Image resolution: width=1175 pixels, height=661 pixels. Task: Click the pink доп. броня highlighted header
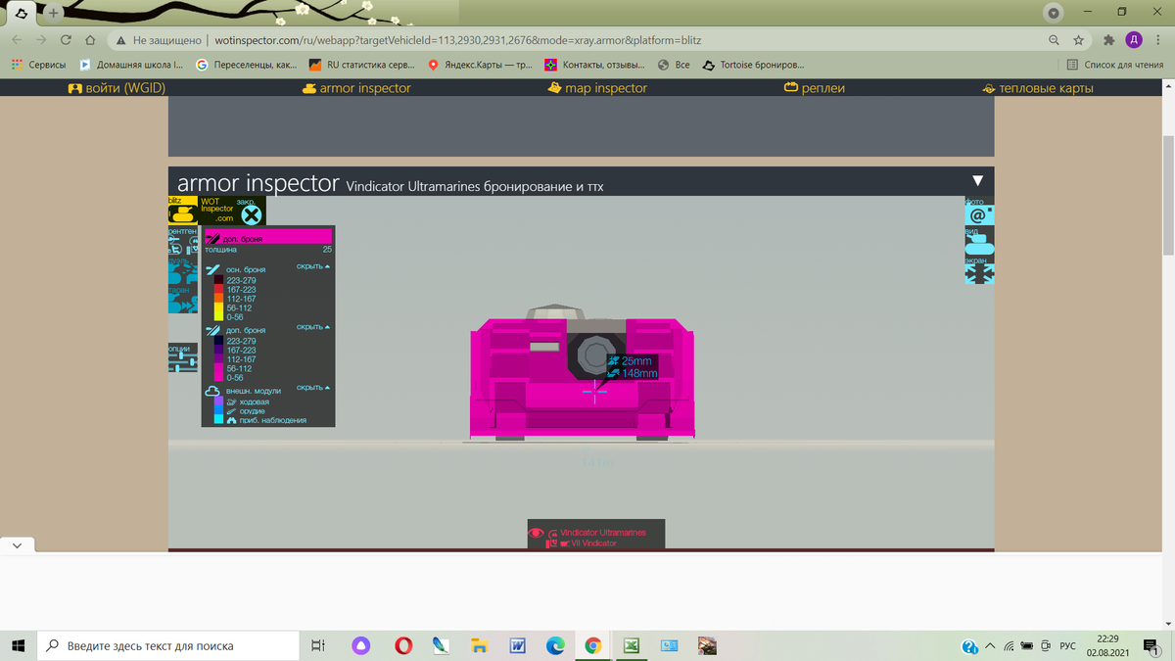click(268, 237)
